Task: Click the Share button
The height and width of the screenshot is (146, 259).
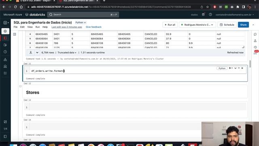Action: [243, 25]
